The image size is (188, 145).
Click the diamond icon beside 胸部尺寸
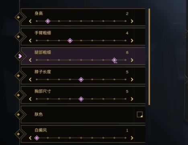click(x=19, y=95)
